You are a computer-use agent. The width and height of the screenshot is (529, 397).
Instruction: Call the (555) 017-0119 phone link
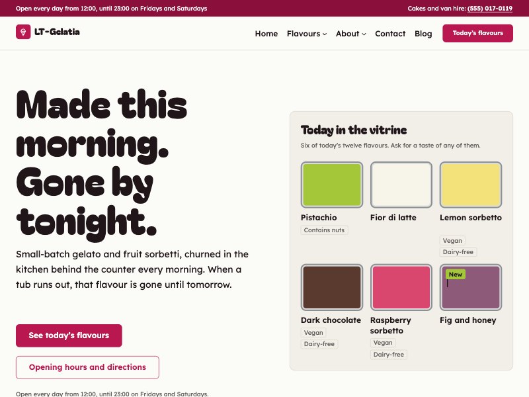(490, 9)
